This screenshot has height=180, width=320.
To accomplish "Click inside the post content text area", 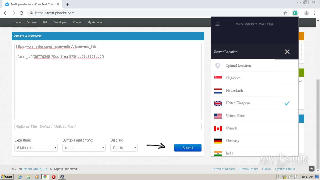I will [x=108, y=81].
